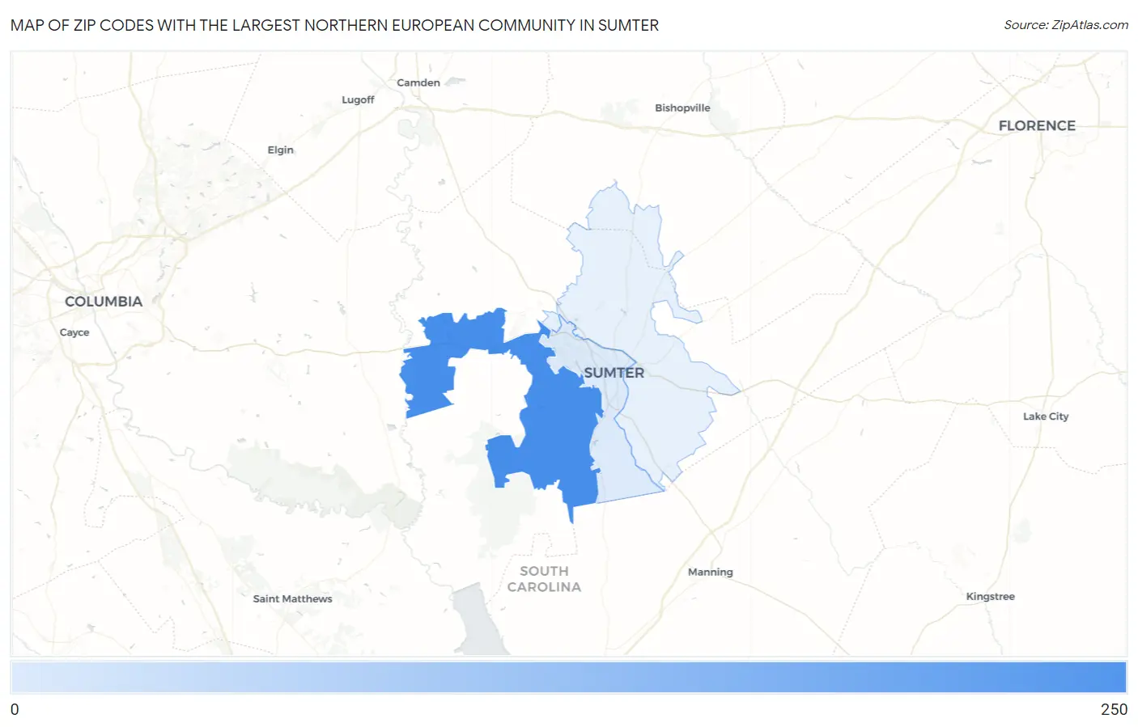Click the map title heading

(334, 25)
